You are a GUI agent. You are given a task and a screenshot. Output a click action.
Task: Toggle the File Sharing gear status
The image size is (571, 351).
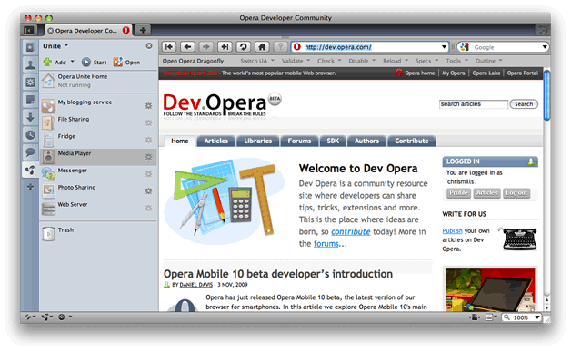(x=148, y=122)
